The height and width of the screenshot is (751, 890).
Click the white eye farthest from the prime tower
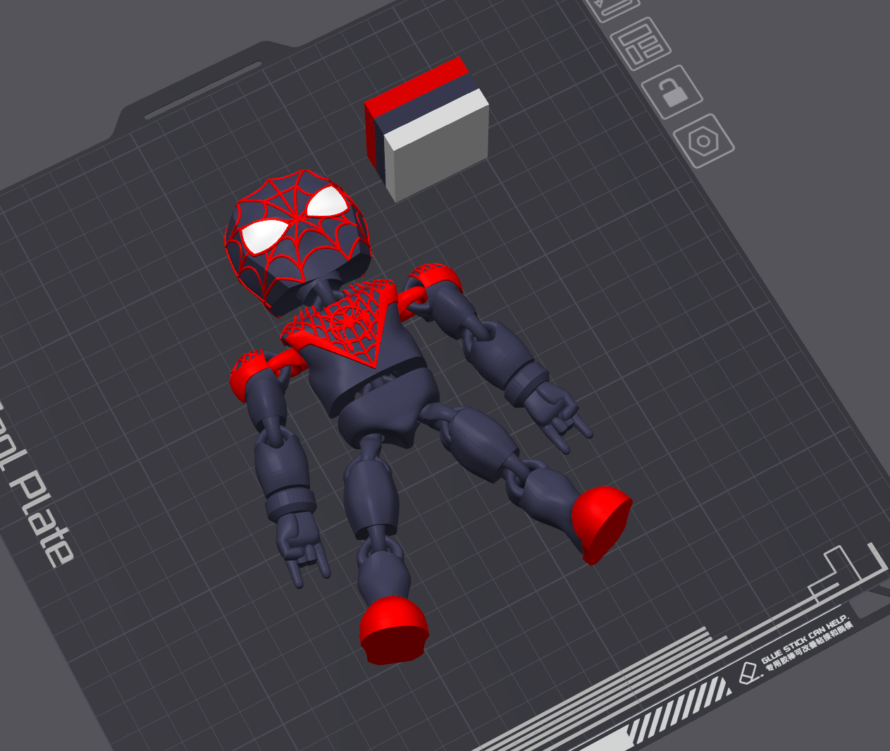[x=264, y=235]
